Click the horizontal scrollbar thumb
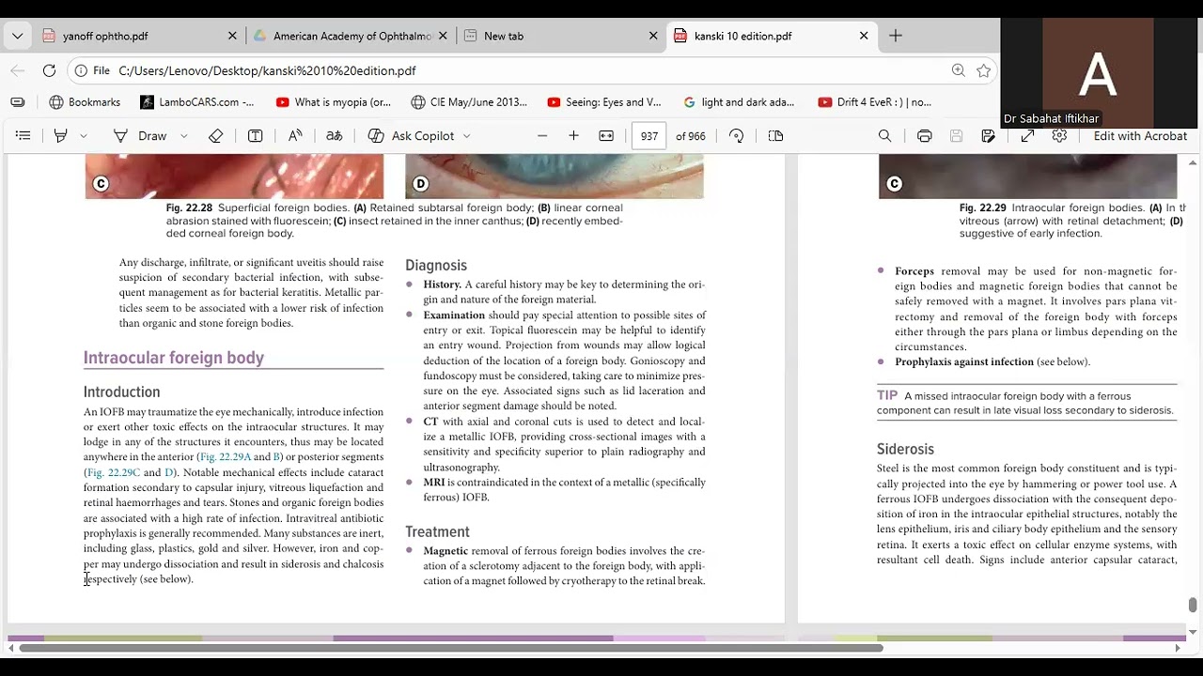Image resolution: width=1203 pixels, height=676 pixels. [451, 648]
